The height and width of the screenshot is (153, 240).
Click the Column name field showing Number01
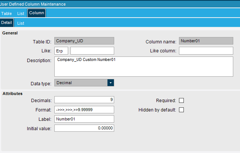(x=206, y=41)
